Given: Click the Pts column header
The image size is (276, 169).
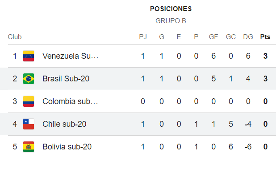Looking at the screenshot, I should 265,37.
